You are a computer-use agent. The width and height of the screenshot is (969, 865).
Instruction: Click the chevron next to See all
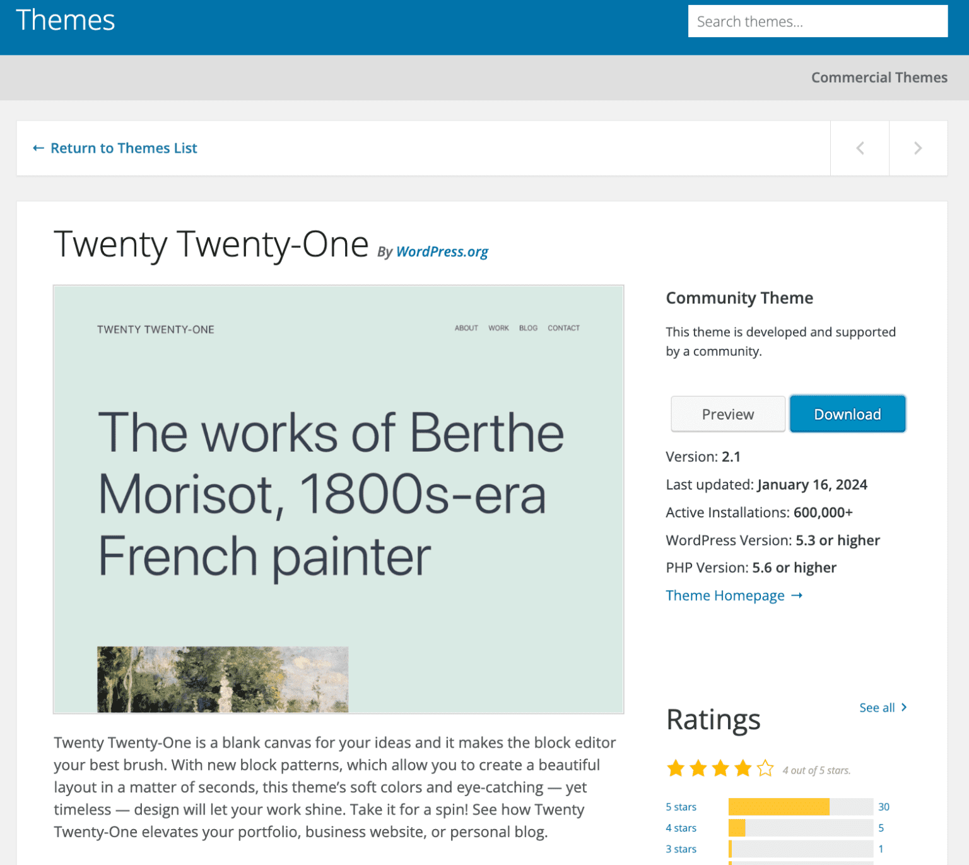tap(903, 707)
